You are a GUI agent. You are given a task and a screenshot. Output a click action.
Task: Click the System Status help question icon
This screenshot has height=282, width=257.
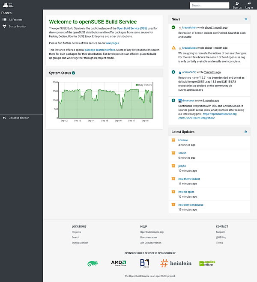click(x=73, y=73)
